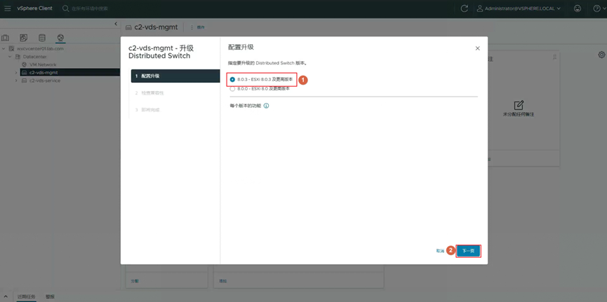The height and width of the screenshot is (302, 607).
Task: Open the Recent Tasks bottom tab
Action: coord(26,296)
